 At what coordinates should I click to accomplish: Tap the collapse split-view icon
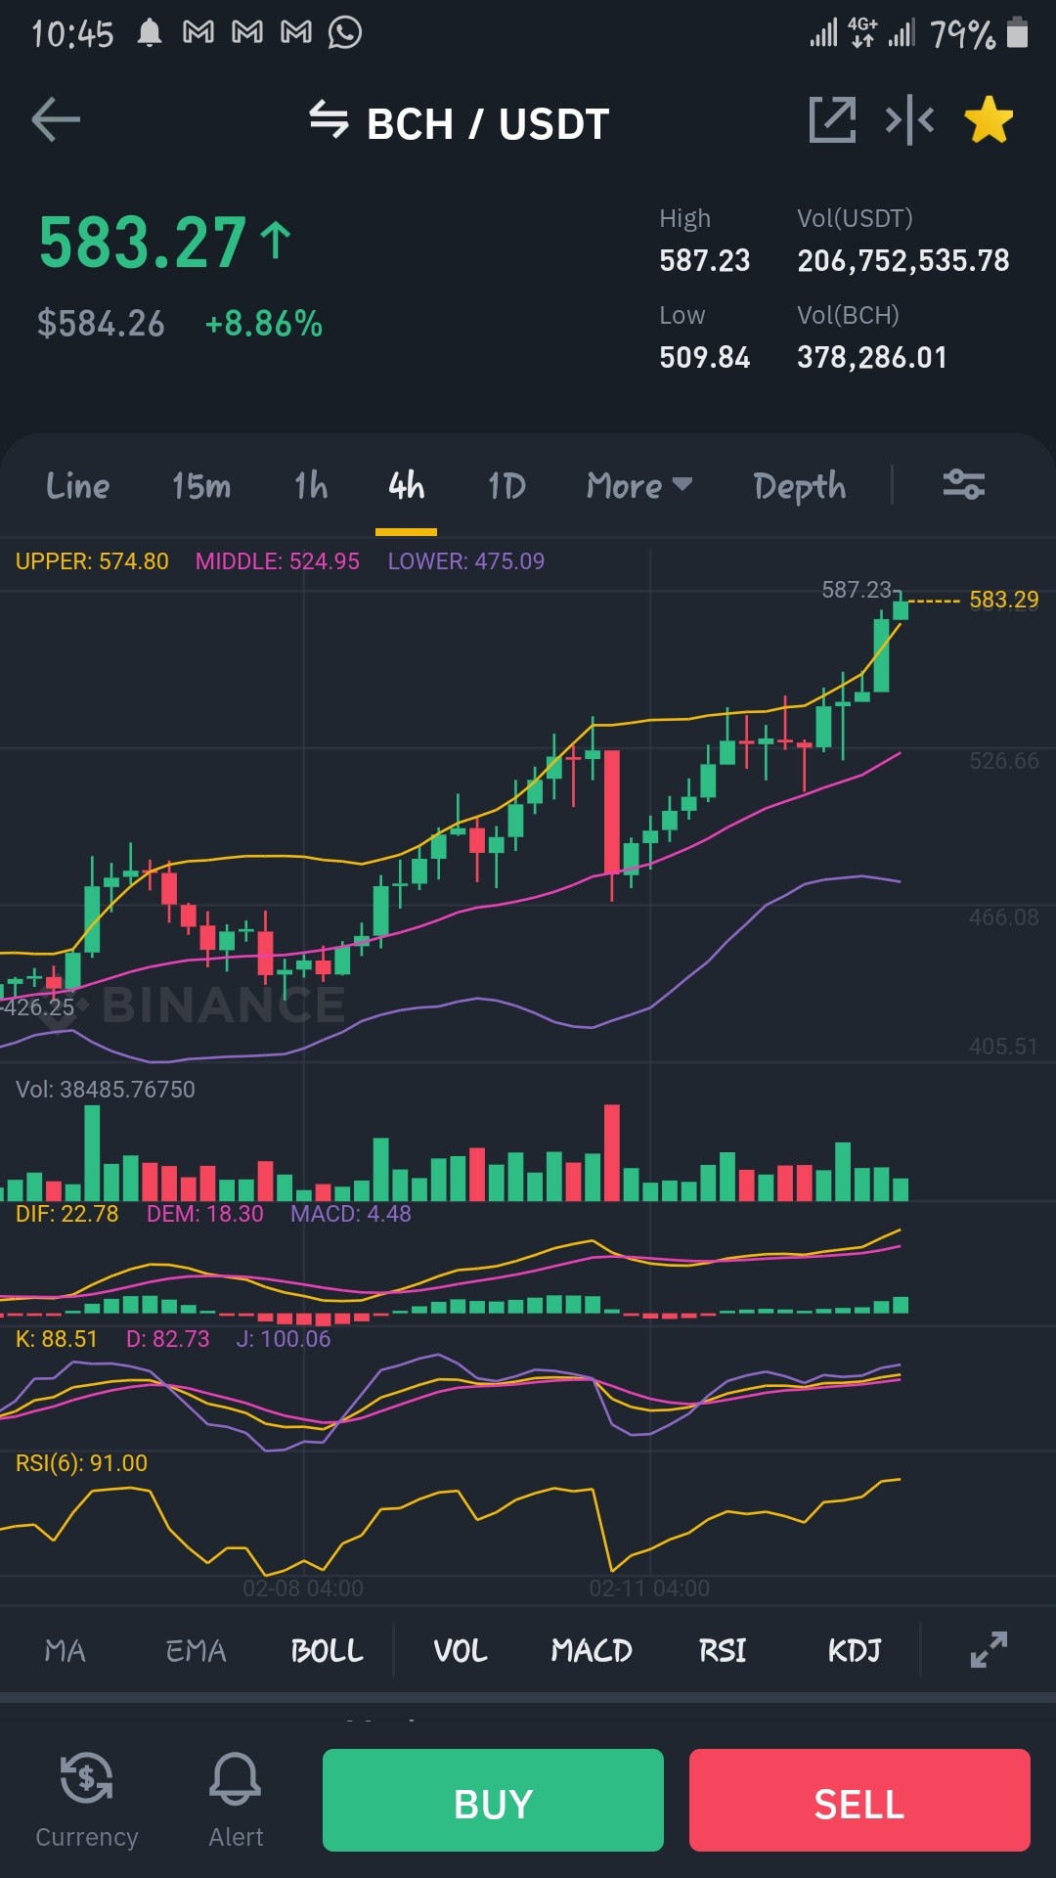point(909,120)
